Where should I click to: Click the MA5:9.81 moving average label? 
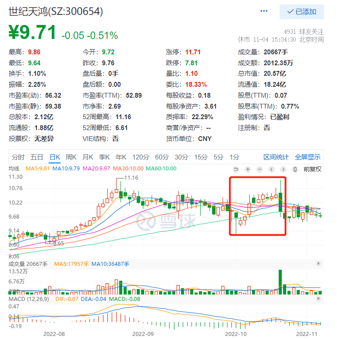pos(38,169)
